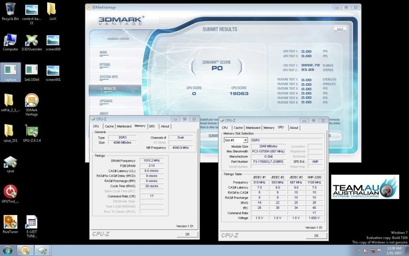Viewport: 409px width, 256px height.
Task: Launch the RivaTuner desktop shortcut
Action: point(10,224)
